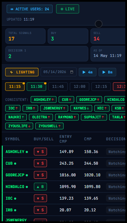The image size is (127, 223).
Task: Click the KSB consistent chip
Action: pyautogui.click(x=118, y=108)
